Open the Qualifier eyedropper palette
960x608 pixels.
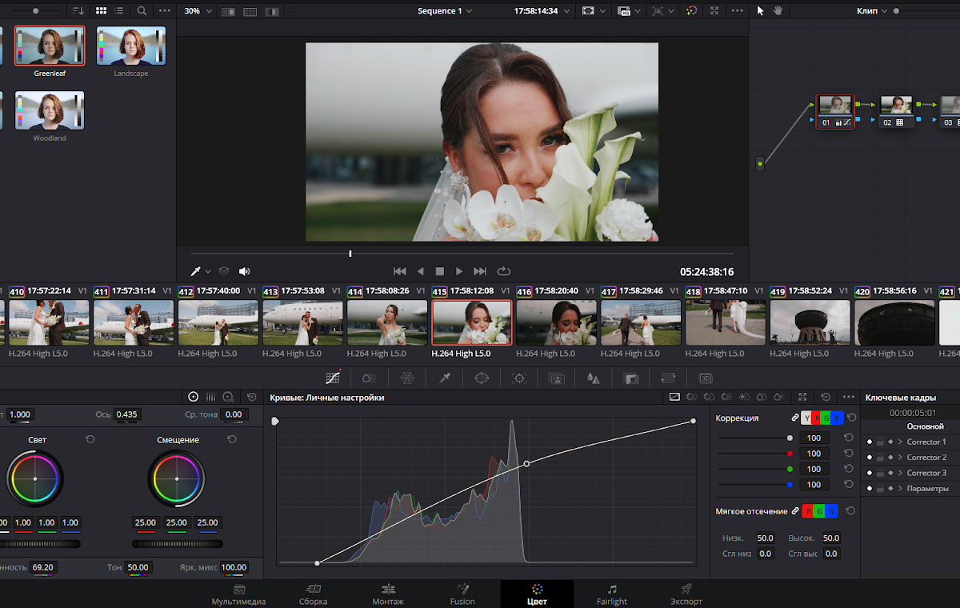coord(445,378)
